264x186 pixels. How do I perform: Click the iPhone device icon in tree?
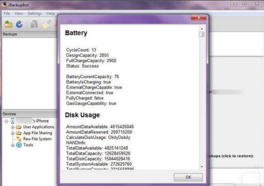click(x=13, y=121)
